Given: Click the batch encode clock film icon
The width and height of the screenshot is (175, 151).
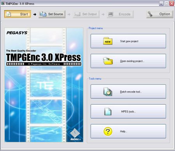Looking at the screenshot, I should pyautogui.click(x=108, y=92).
